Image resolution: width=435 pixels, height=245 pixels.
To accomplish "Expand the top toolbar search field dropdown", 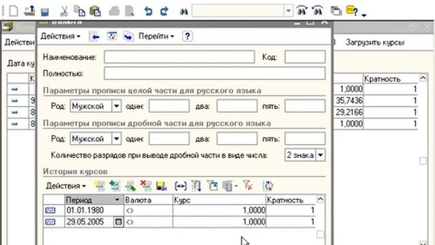I will tap(288, 12).
